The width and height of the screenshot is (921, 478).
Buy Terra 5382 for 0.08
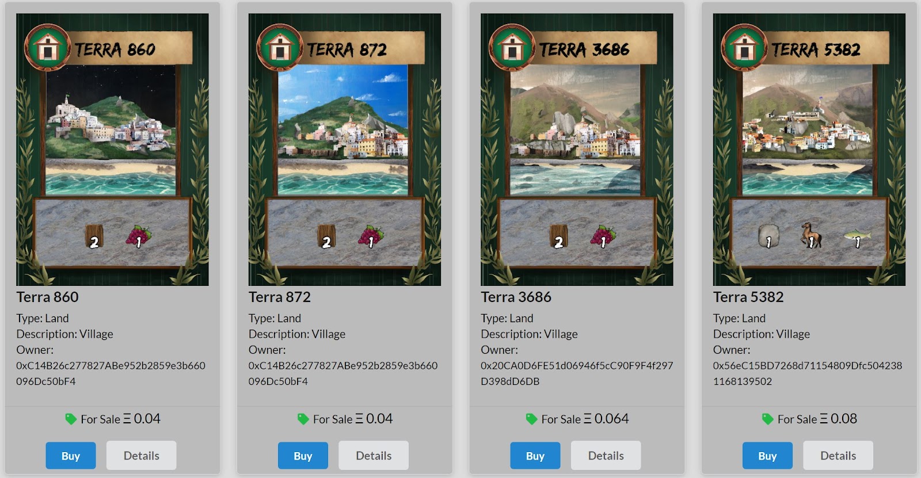tap(767, 456)
